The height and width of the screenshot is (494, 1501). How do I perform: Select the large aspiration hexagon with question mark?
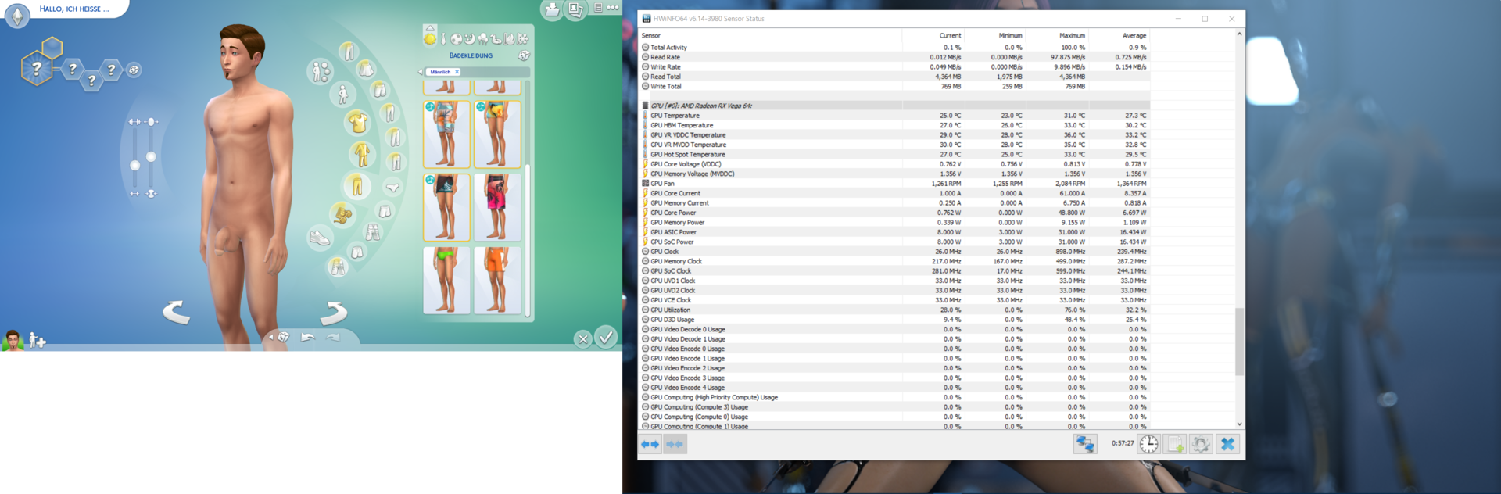point(36,70)
